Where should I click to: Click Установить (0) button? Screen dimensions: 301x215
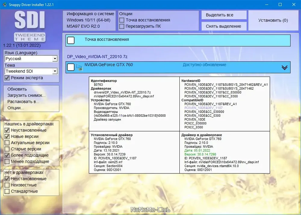[x=273, y=20]
